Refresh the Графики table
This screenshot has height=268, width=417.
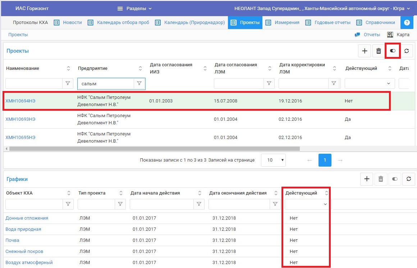[x=408, y=179]
